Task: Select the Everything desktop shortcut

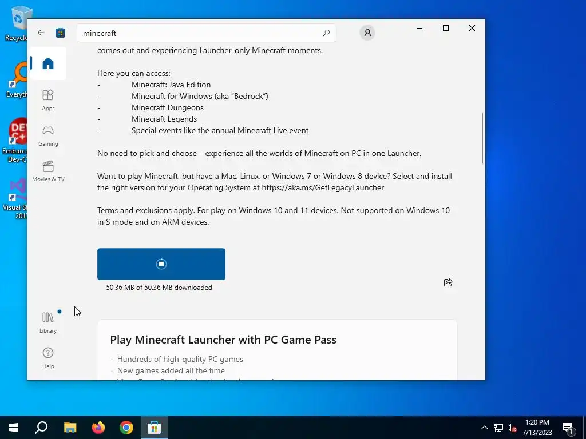Action: click(17, 80)
